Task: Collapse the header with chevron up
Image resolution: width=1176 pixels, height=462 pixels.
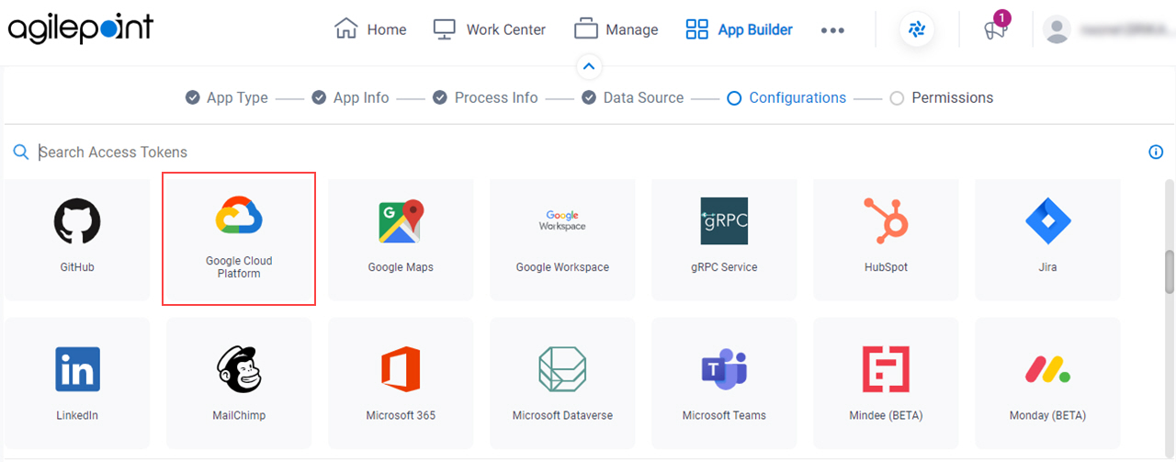Action: tap(589, 66)
